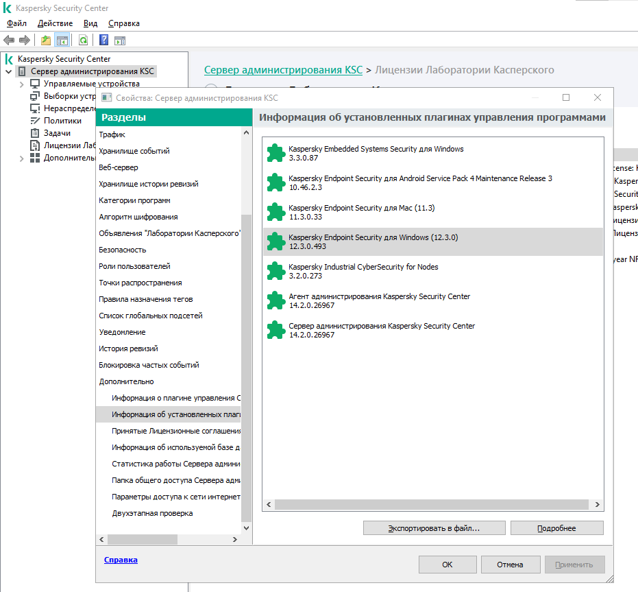Screen dimensions: 638x592
Task: Open the Файл menu
Action: click(16, 23)
